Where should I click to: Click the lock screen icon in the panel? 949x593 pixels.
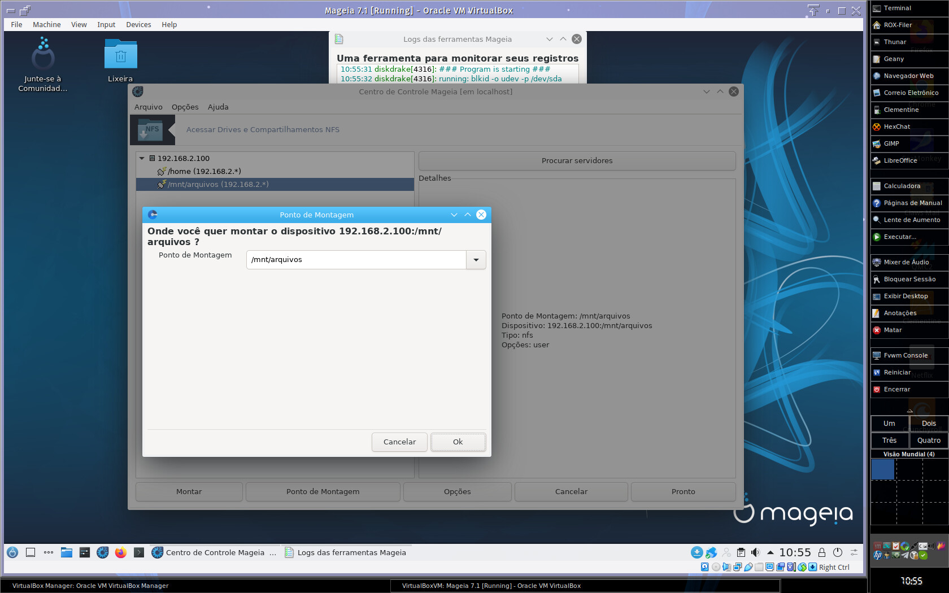[822, 552]
